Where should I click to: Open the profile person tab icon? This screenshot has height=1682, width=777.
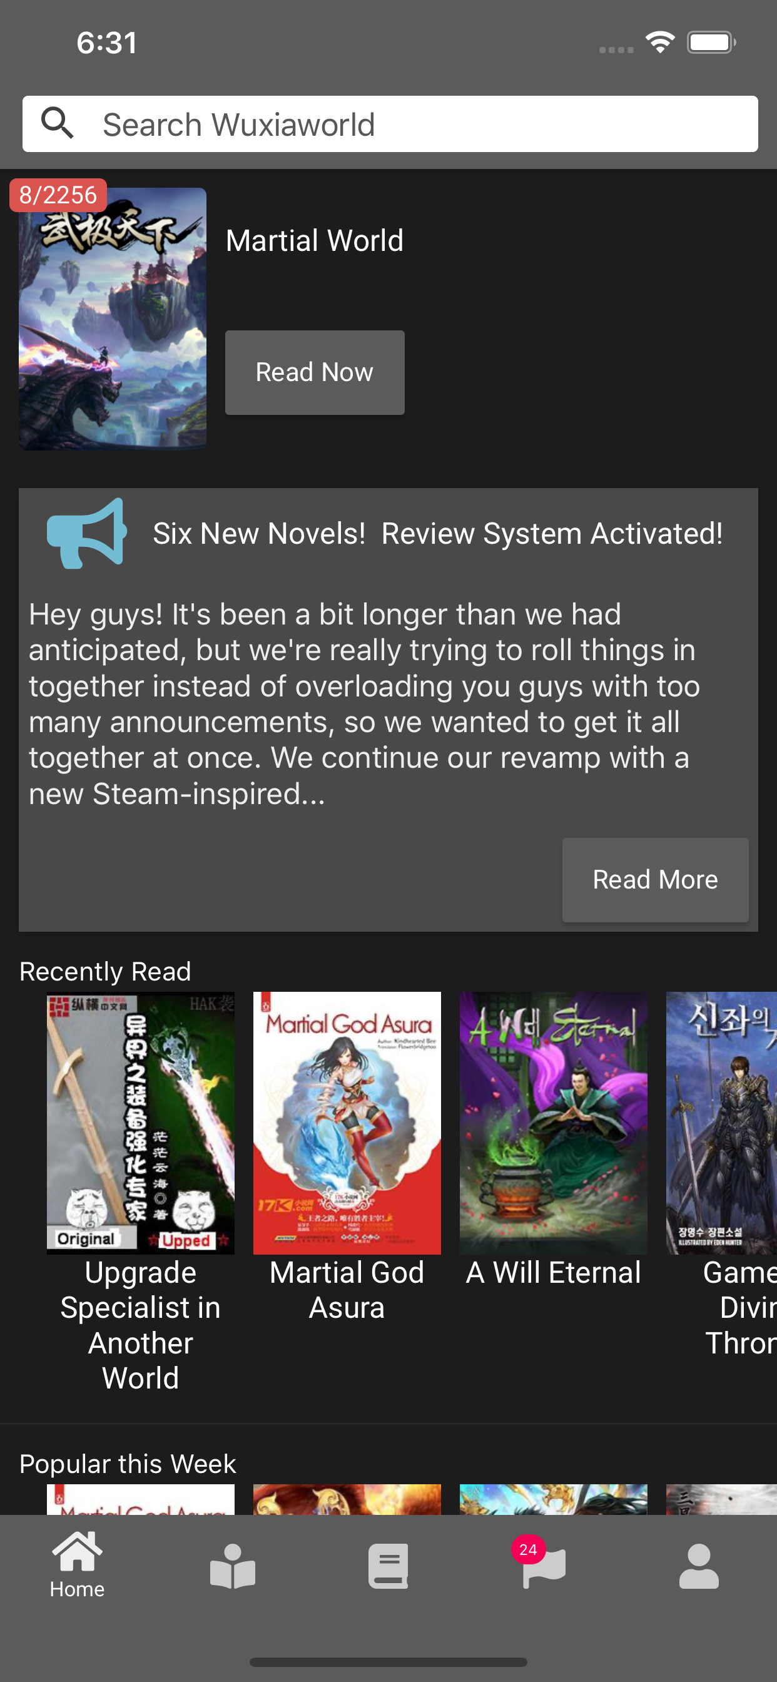click(699, 1566)
